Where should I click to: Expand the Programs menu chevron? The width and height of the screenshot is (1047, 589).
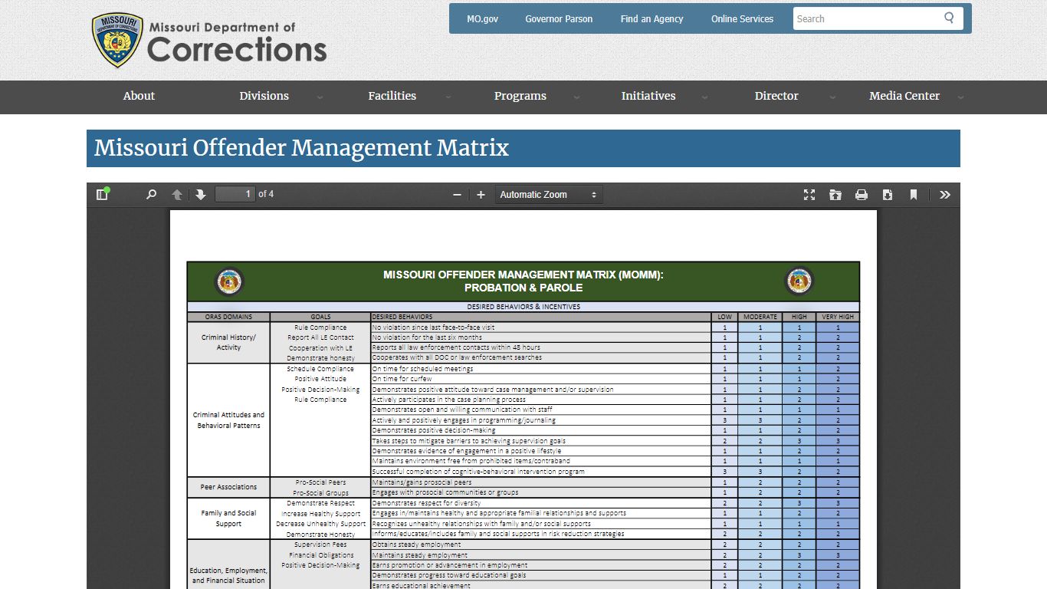576,97
